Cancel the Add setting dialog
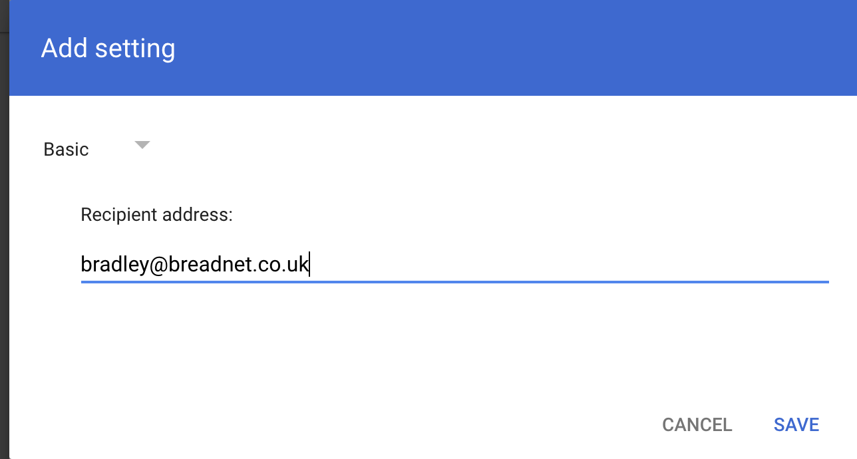 (x=697, y=424)
